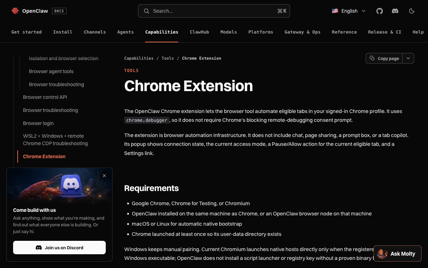Switch to the Agents tab

click(x=126, y=32)
